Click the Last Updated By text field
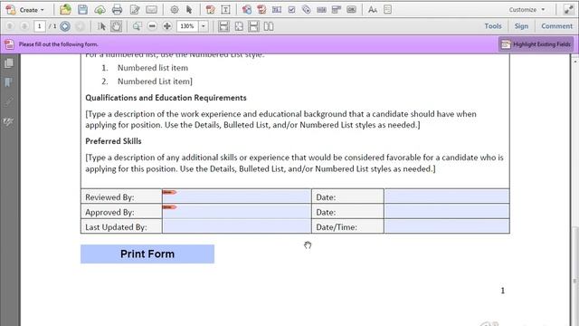Screen dimensions: 579x326 tap(237, 226)
